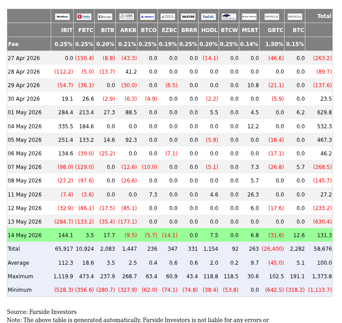
Task: Click the Valkyrie logo above BRRR
Action: click(188, 17)
